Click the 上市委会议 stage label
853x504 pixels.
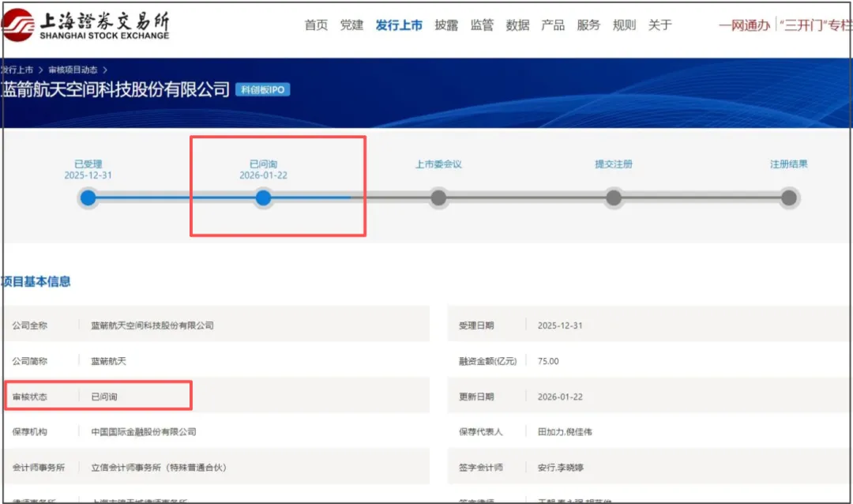coord(438,164)
